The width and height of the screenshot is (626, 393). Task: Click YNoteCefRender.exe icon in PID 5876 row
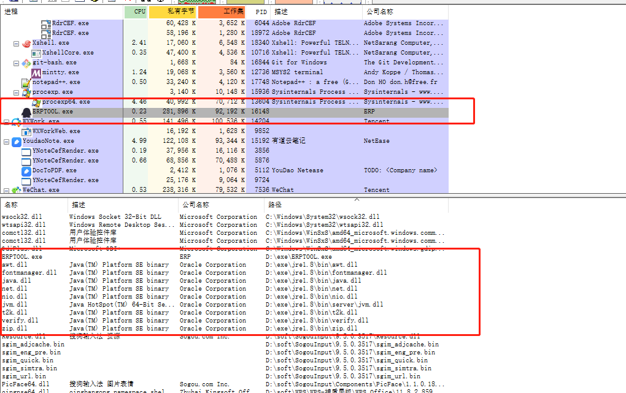pyautogui.click(x=26, y=161)
